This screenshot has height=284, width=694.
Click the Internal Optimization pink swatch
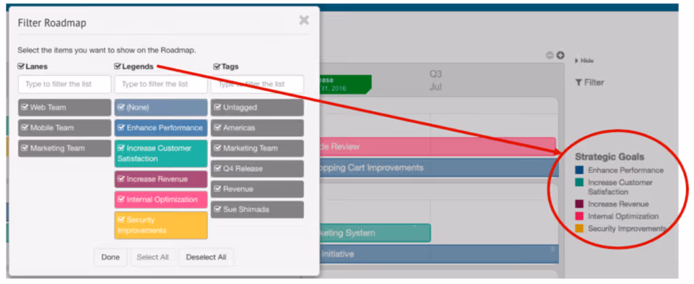coord(579,216)
